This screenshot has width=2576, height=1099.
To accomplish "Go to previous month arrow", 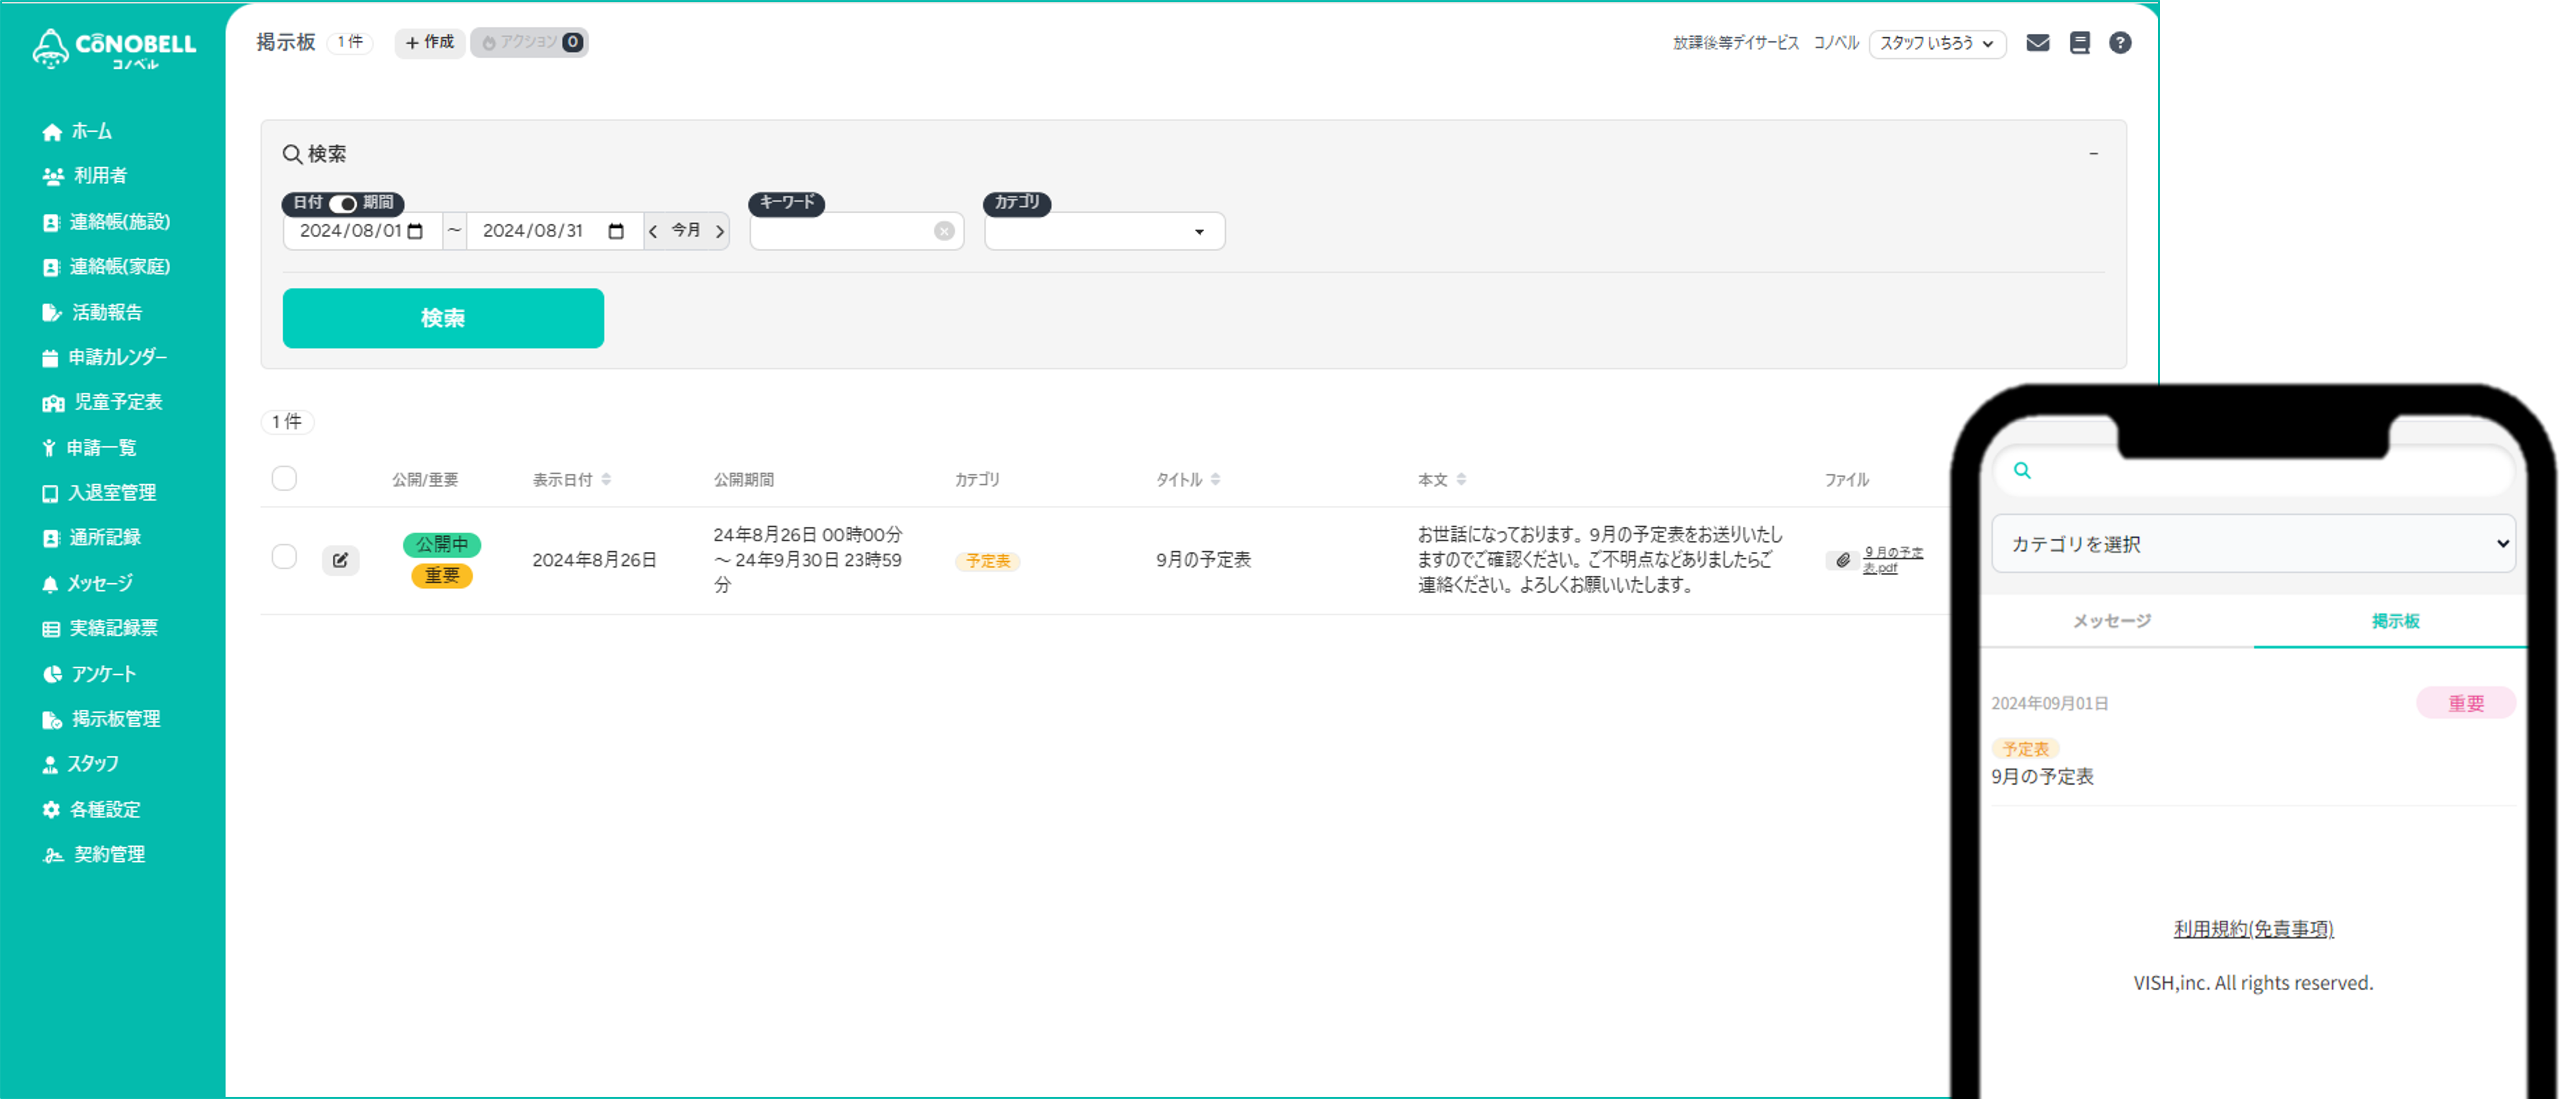I will pyautogui.click(x=653, y=231).
